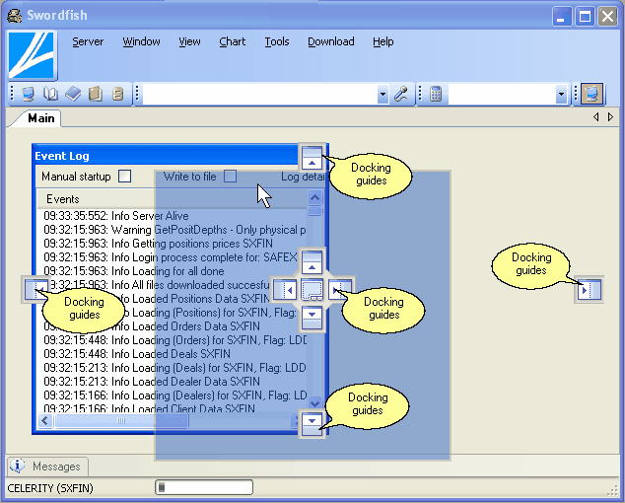Image resolution: width=625 pixels, height=503 pixels.
Task: Open the Chart menu
Action: 233,41
